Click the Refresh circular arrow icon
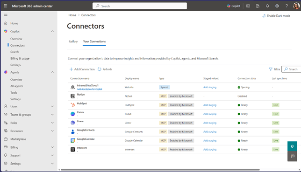Image resolution: width=301 pixels, height=172 pixels. click(99, 69)
